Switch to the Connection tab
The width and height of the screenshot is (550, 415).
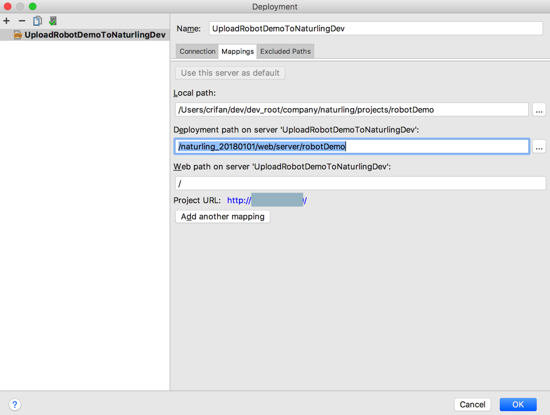click(x=197, y=51)
